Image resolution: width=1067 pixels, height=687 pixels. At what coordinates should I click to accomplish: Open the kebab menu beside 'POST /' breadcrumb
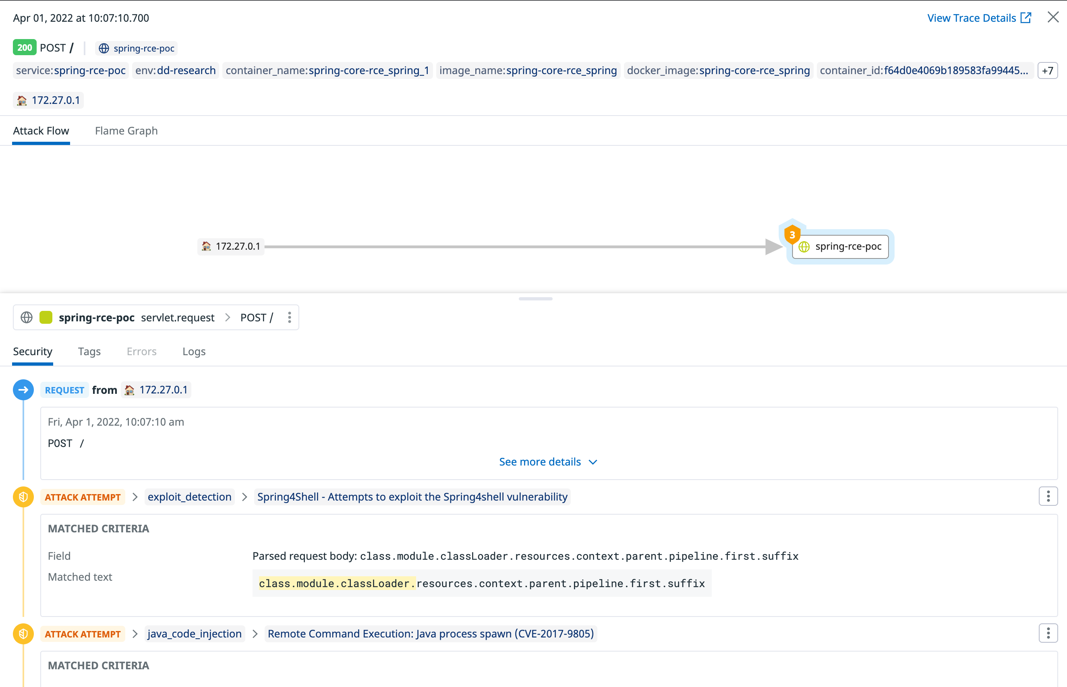290,317
